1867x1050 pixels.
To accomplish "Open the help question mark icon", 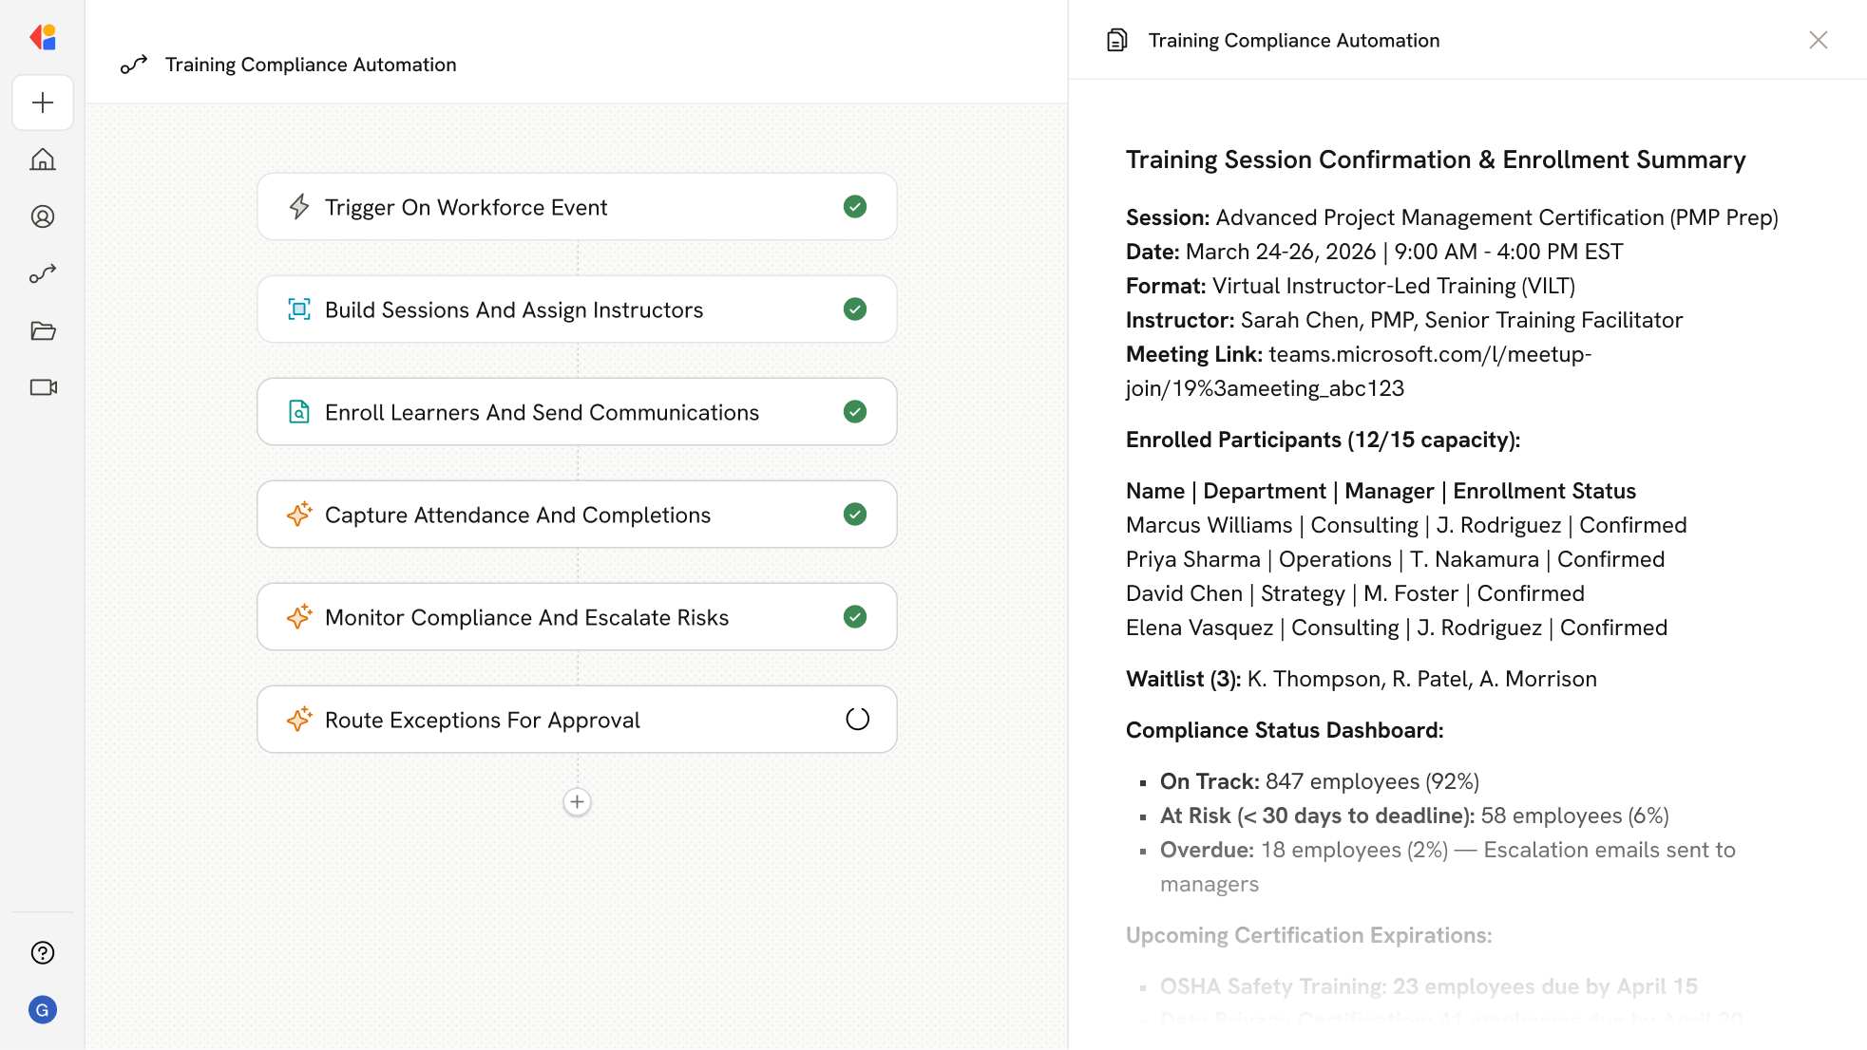I will [43, 952].
